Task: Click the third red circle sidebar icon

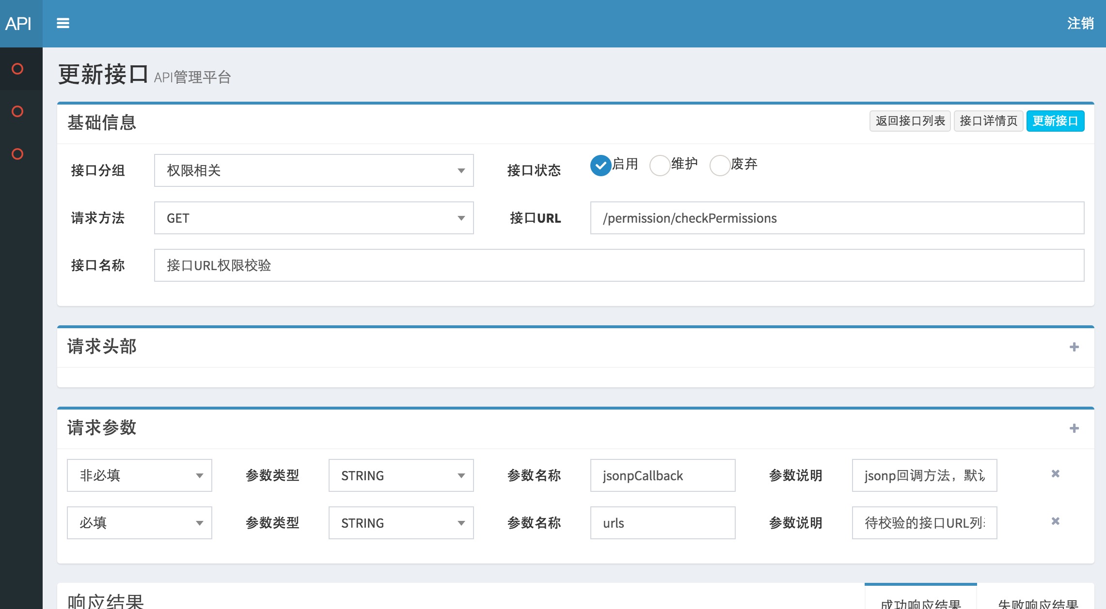Action: [x=17, y=154]
